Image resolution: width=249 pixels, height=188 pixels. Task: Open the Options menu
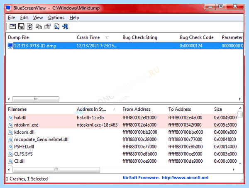pyautogui.click(x=56, y=17)
